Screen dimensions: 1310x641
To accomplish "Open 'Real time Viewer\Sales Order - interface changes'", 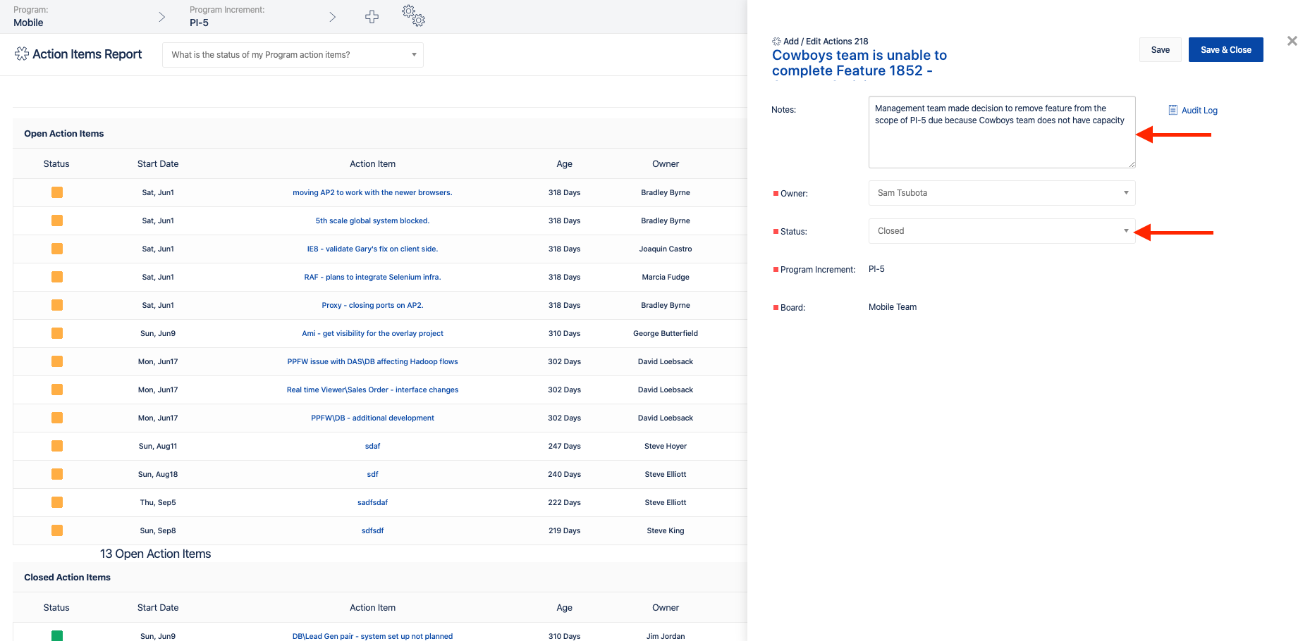I will (372, 390).
